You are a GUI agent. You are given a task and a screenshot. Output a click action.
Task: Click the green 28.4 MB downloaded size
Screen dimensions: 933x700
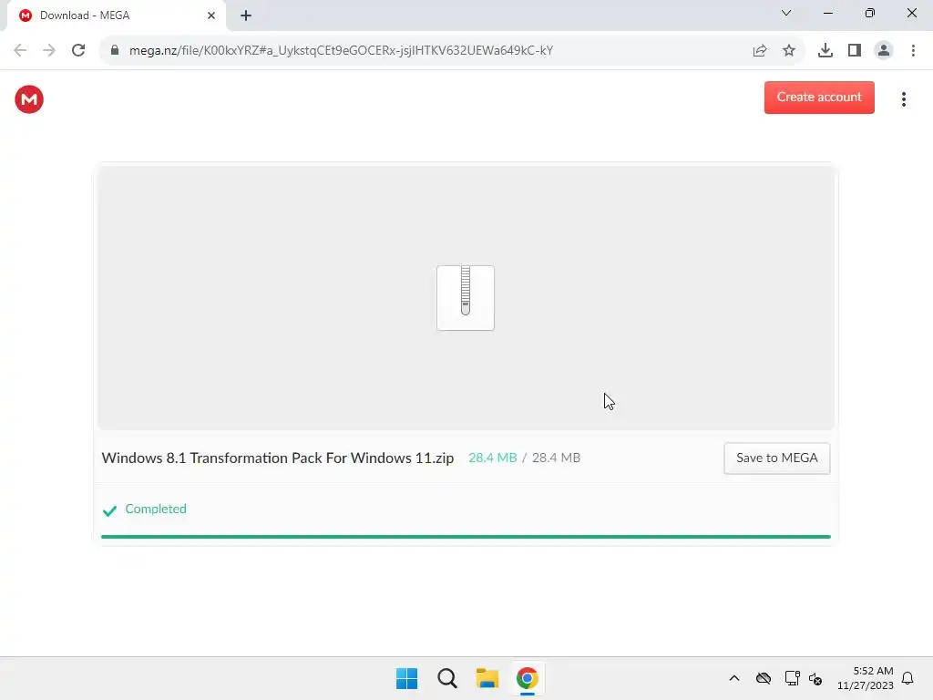point(493,458)
